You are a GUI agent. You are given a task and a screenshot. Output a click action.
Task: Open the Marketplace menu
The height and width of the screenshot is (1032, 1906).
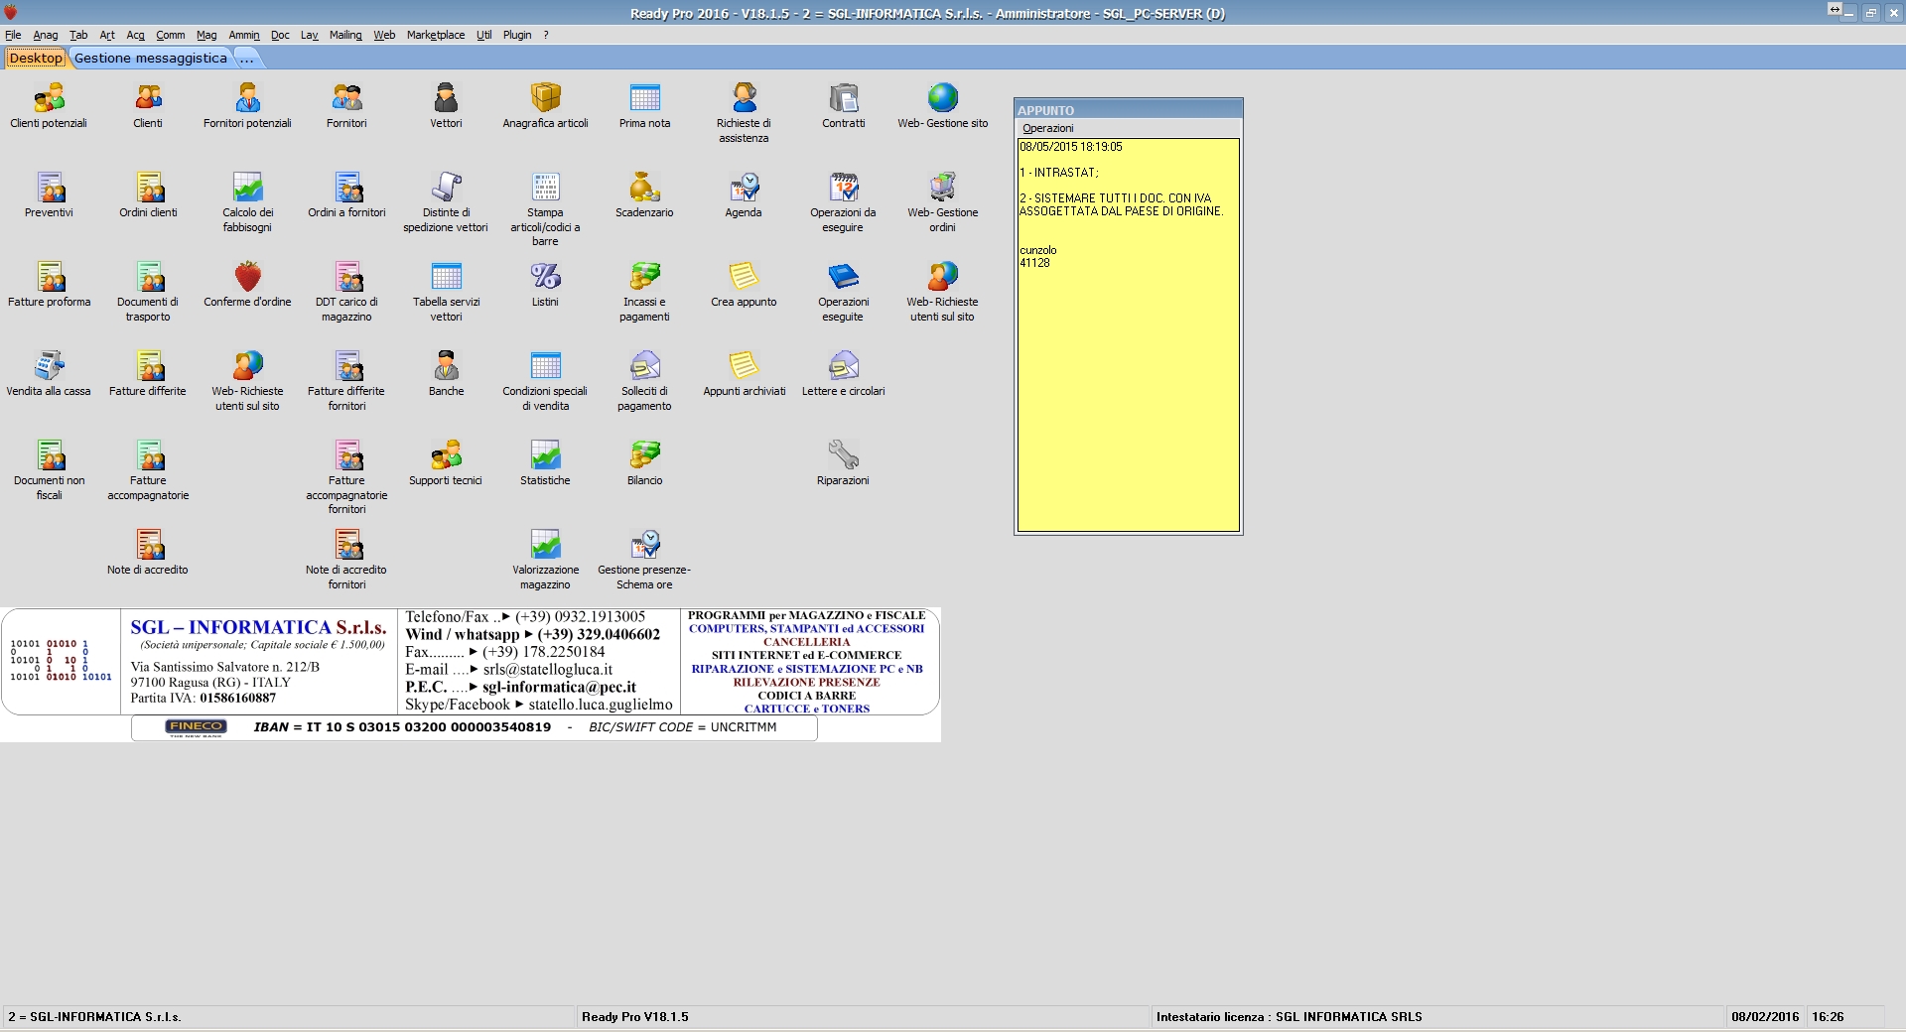click(x=436, y=35)
